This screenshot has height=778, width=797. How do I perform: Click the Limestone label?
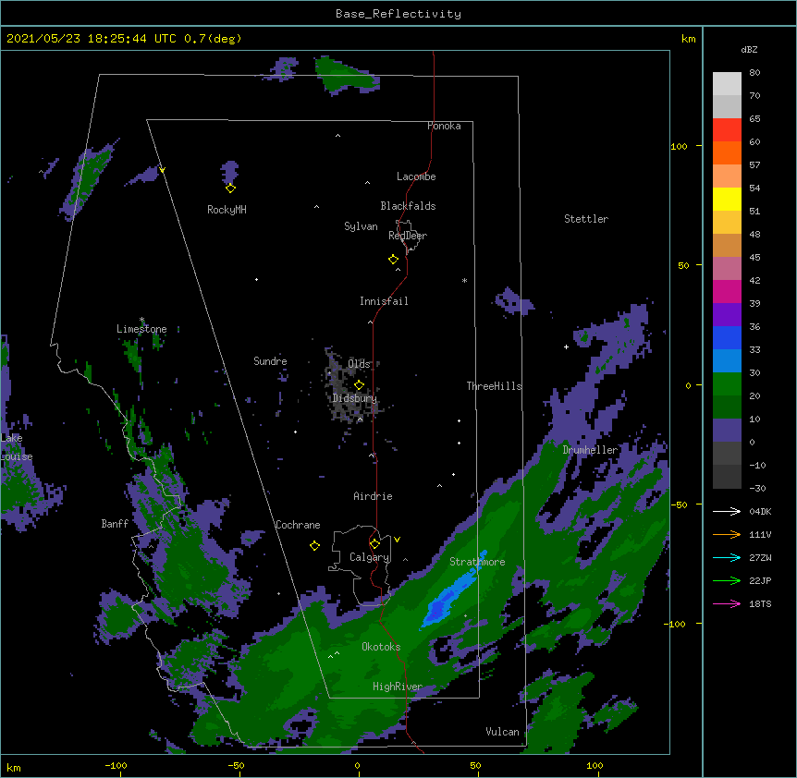[x=141, y=329]
